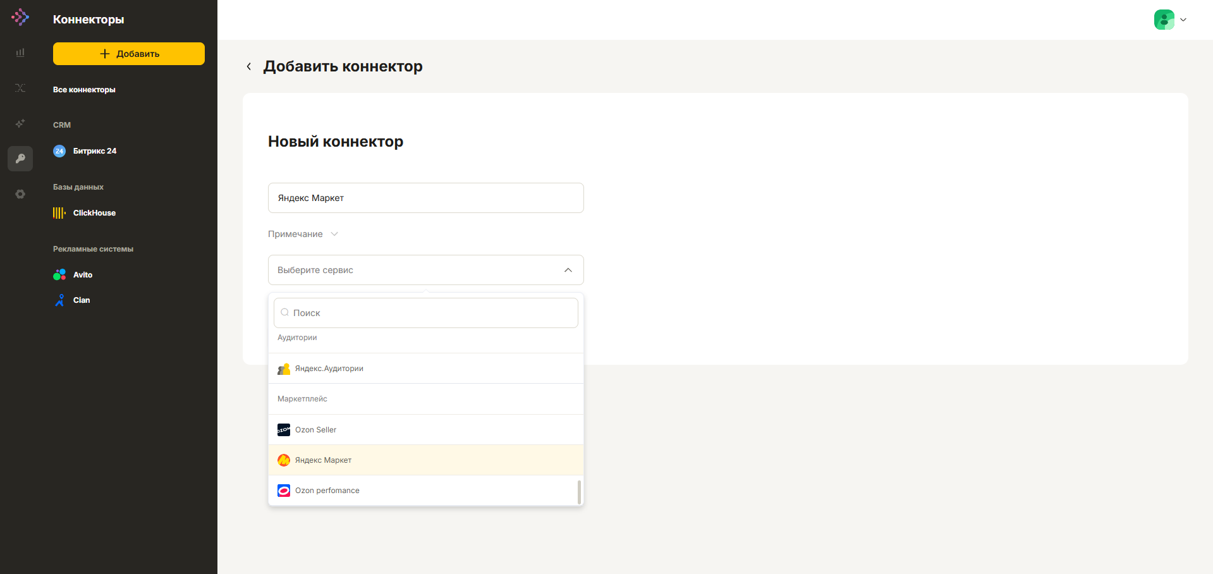The height and width of the screenshot is (574, 1213).
Task: Click the Базы данных section label
Action: click(x=78, y=187)
